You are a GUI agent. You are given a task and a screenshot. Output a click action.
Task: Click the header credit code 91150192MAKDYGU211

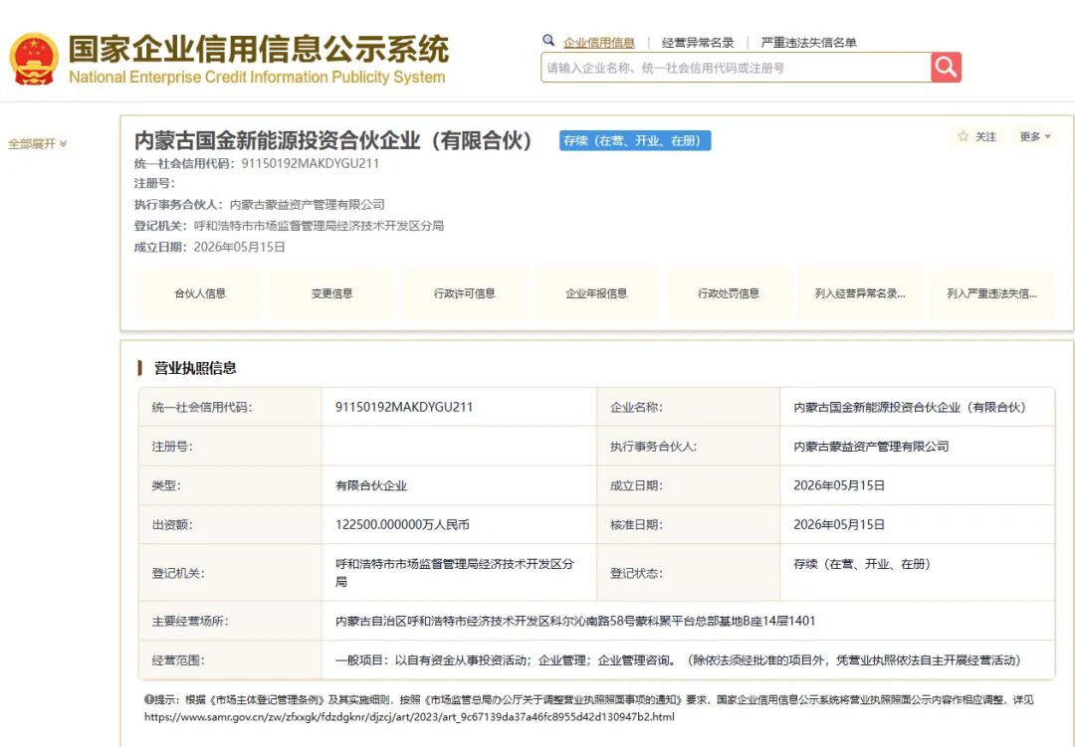pyautogui.click(x=310, y=163)
